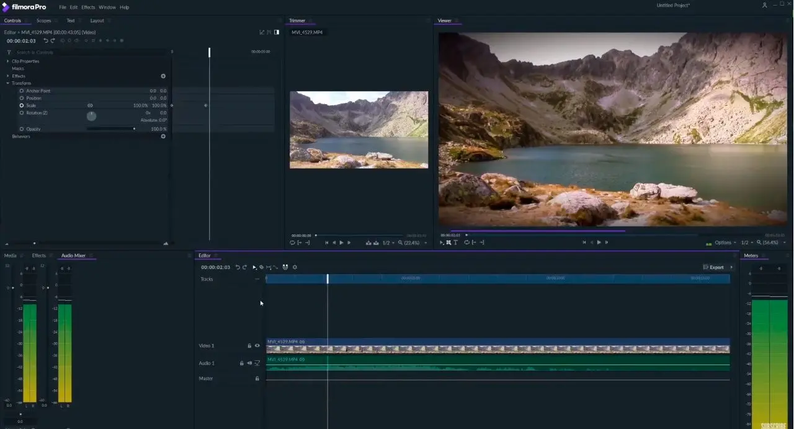The image size is (794, 429).
Task: Mute the Audio 1 track
Action: click(249, 363)
